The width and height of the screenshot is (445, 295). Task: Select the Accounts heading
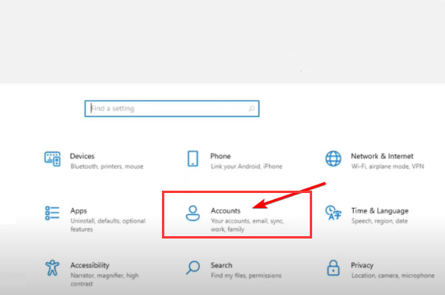coord(226,210)
